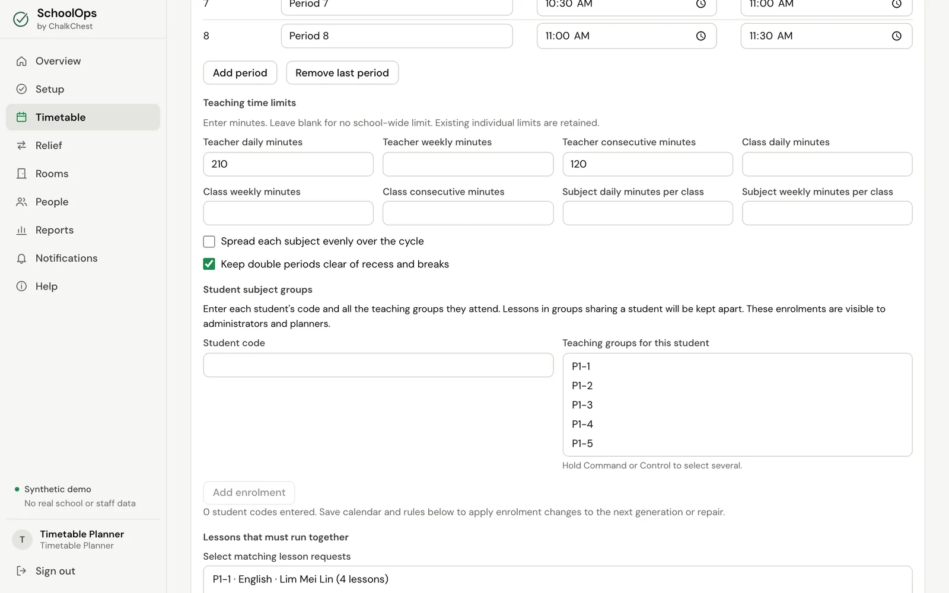Screen dimensions: 949x593
Task: Focus the Period 8 name field
Action: click(x=397, y=36)
